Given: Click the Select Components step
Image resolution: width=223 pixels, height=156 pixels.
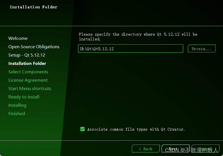Looking at the screenshot, I should tap(28, 72).
